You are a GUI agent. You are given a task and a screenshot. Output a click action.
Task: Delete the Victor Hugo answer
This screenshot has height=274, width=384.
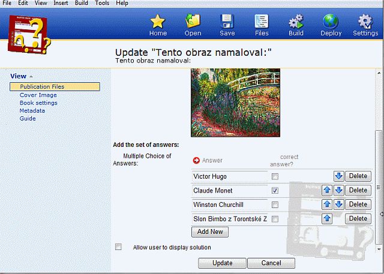click(x=358, y=176)
